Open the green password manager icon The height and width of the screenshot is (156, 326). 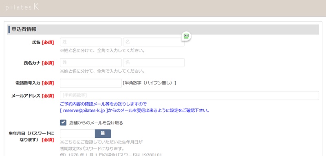[186, 36]
